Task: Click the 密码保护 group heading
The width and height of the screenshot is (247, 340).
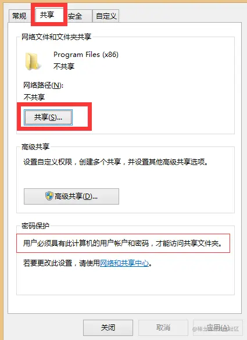Action: [x=35, y=226]
